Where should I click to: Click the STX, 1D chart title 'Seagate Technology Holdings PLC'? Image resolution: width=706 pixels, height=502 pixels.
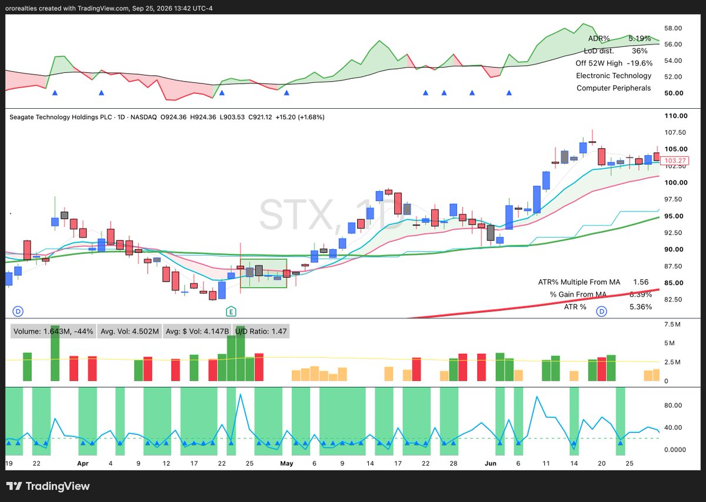[x=59, y=118]
